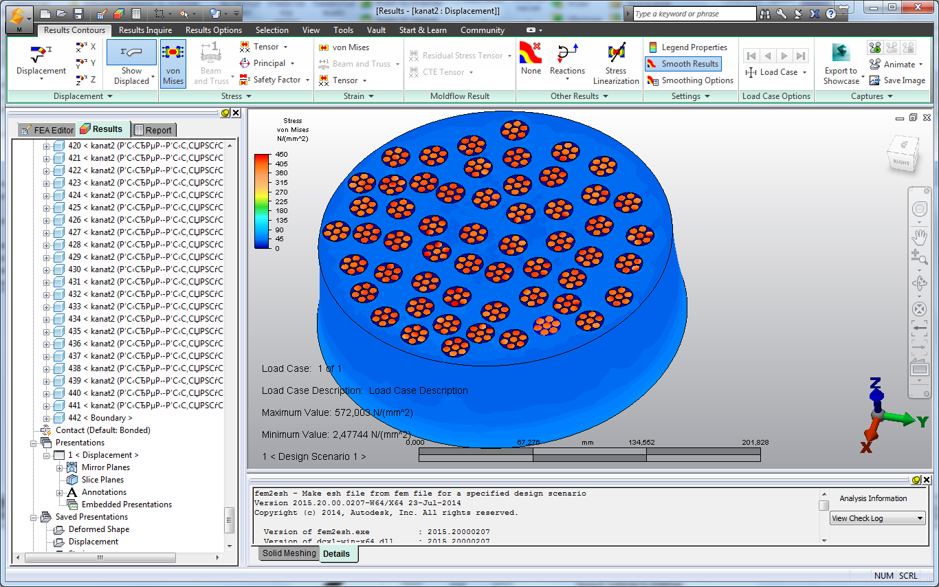Open Legend Properties
The image size is (939, 587).
pos(687,47)
